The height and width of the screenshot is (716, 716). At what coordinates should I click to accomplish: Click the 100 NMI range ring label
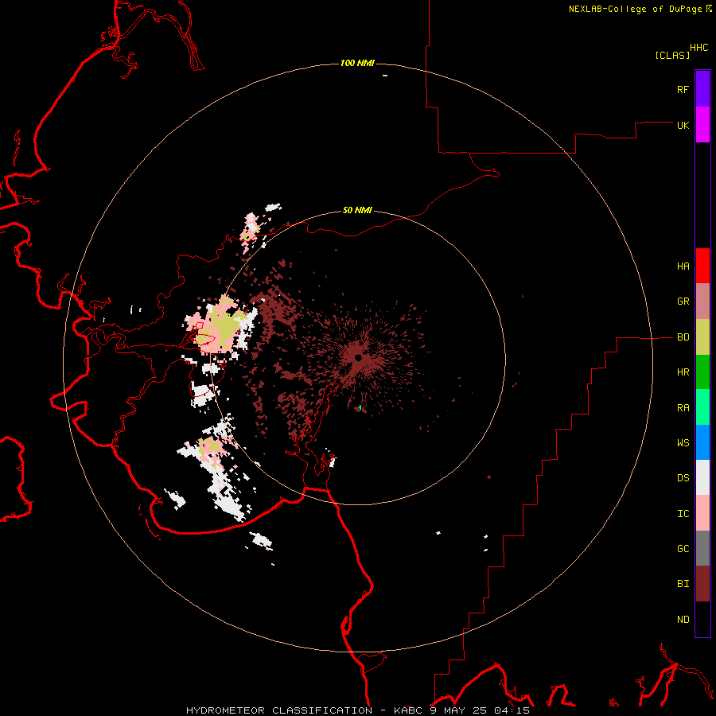[x=357, y=63]
